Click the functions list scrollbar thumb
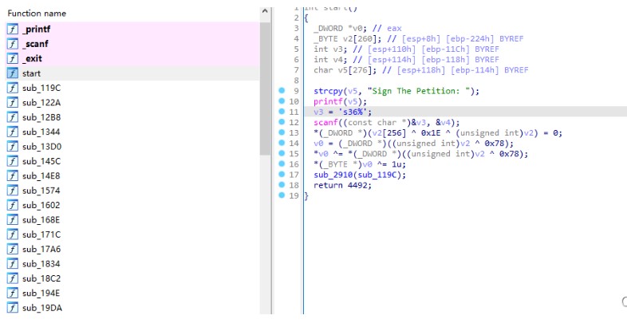This screenshot has height=335, width=627. 265,89
